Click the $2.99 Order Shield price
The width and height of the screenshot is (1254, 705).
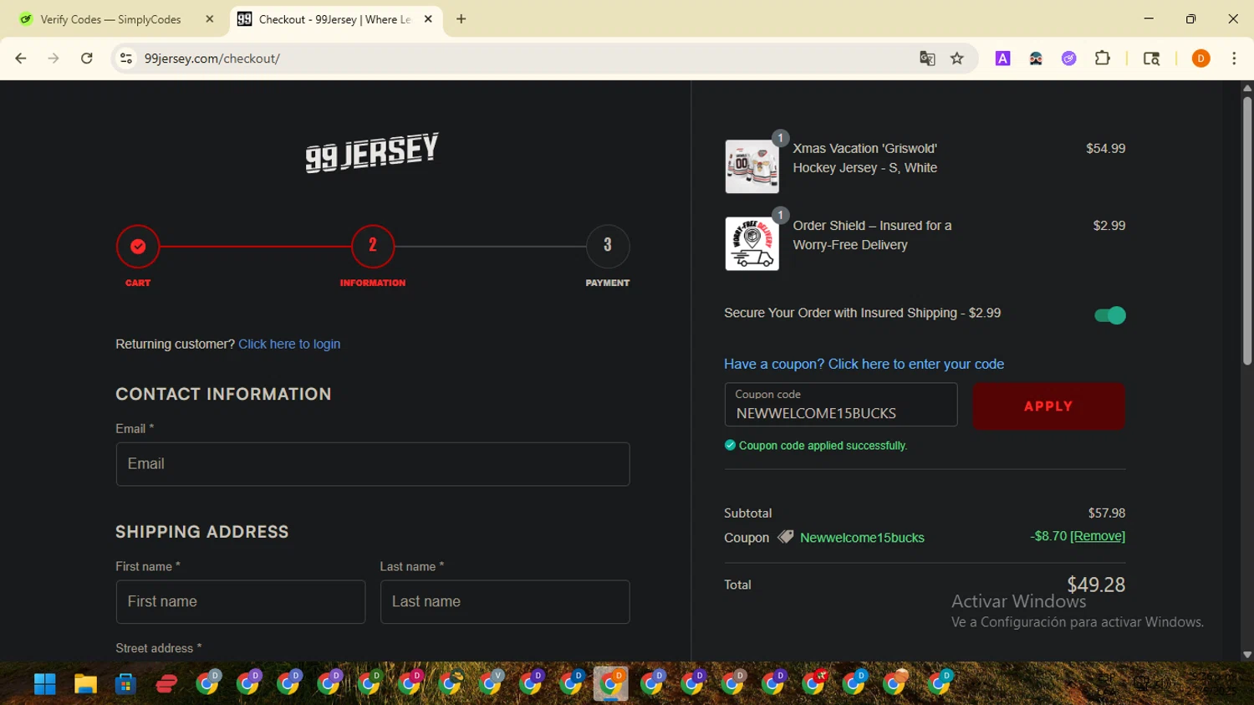tap(1109, 225)
